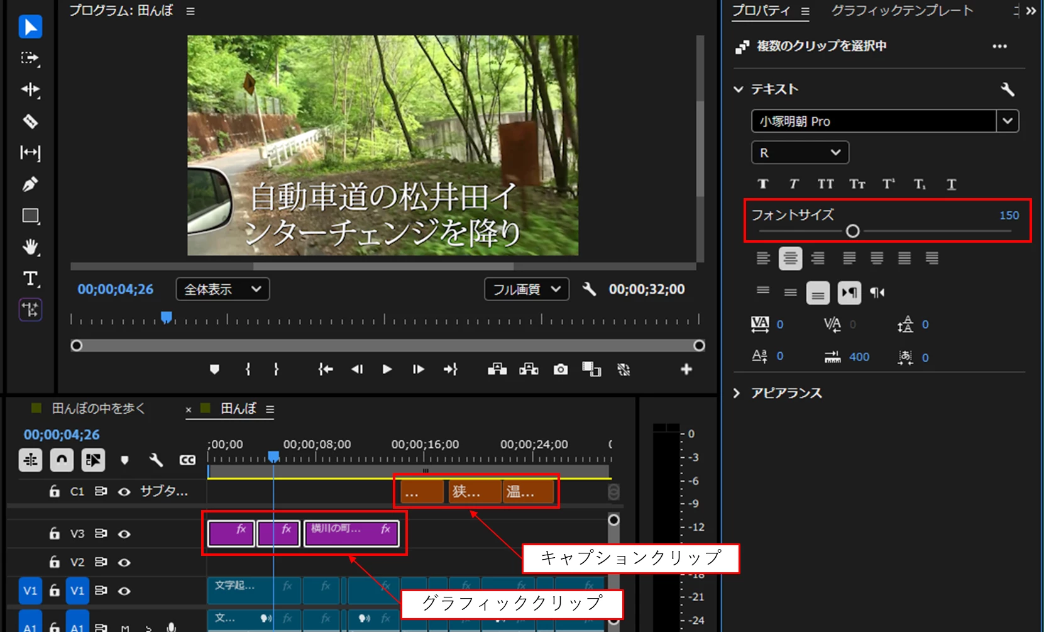1044x632 pixels.
Task: Click the Comparison View button
Action: coord(591,369)
